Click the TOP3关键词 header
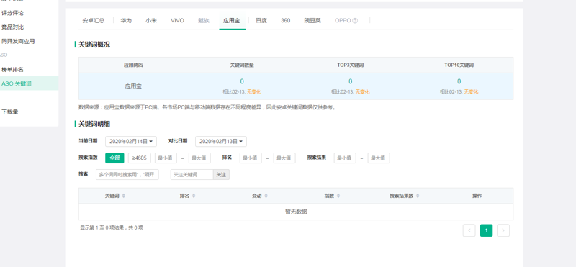Image resolution: width=576 pixels, height=267 pixels. click(x=351, y=65)
